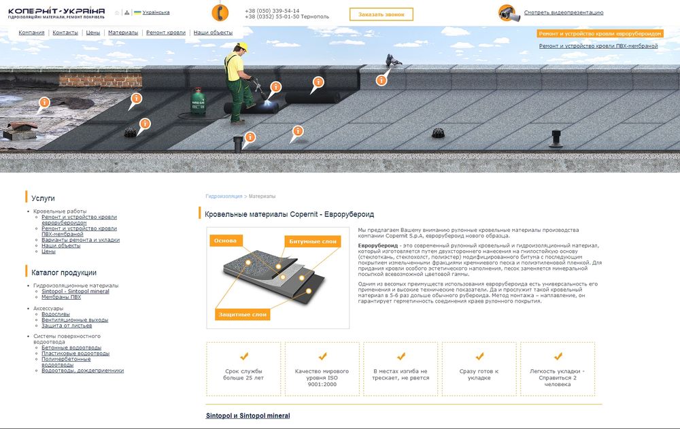Select the info marker above the vertical drain pipe
The width and height of the screenshot is (680, 429).
coord(250,137)
